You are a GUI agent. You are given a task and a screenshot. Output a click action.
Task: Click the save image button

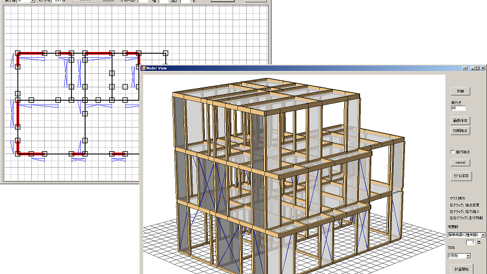[x=460, y=120]
